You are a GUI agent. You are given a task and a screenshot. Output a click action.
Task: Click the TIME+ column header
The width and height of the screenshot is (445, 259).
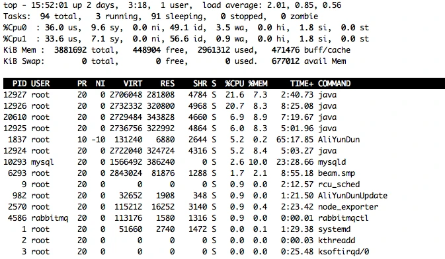click(302, 84)
